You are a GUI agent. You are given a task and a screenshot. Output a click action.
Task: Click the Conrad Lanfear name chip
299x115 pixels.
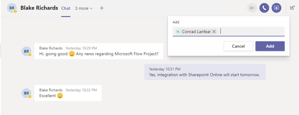196,32
